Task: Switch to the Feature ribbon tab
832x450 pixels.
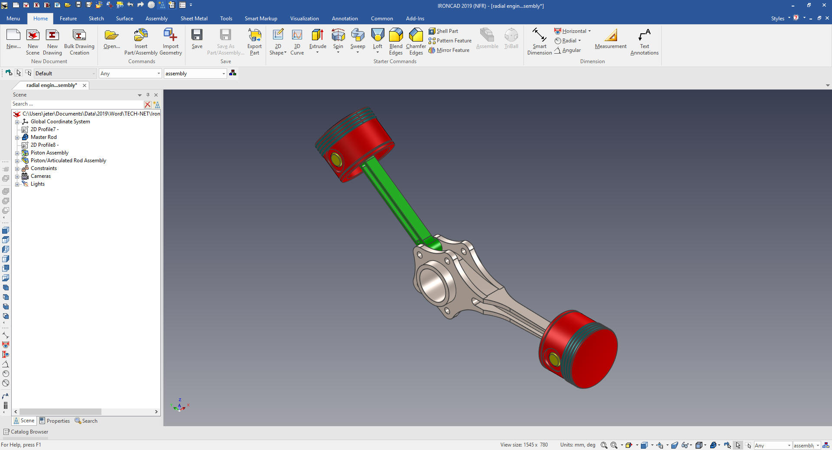Action: tap(68, 19)
